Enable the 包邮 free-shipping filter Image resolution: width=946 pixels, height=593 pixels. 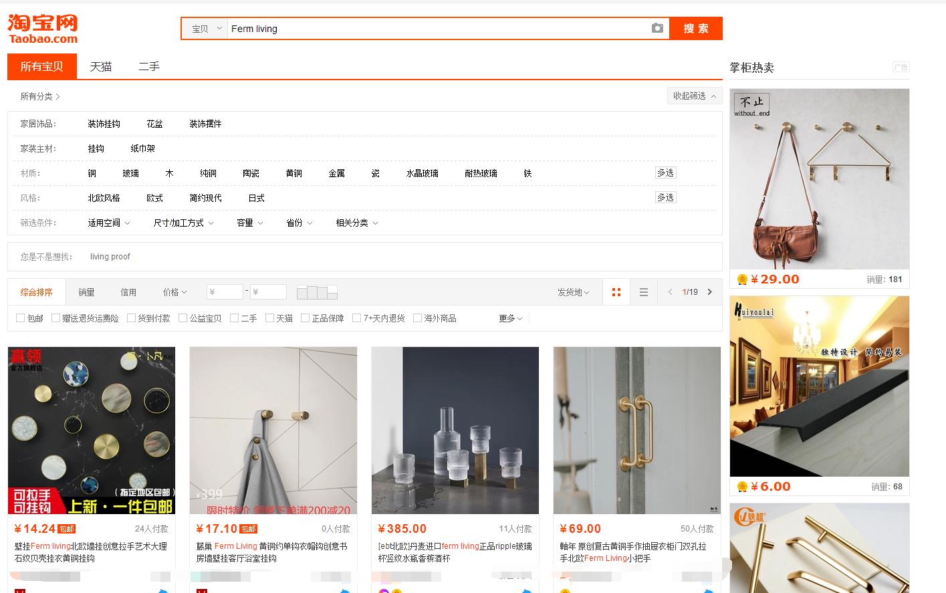21,318
